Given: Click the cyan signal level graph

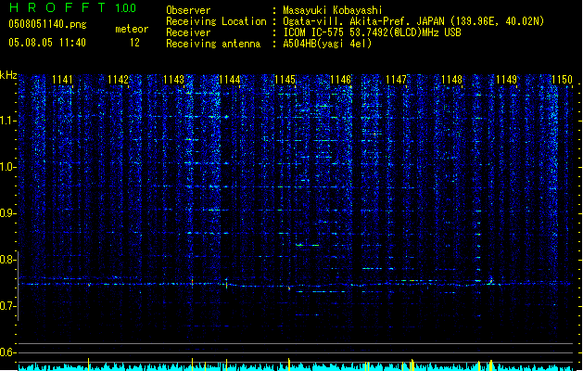Looking at the screenshot, I should pyautogui.click(x=298, y=365).
